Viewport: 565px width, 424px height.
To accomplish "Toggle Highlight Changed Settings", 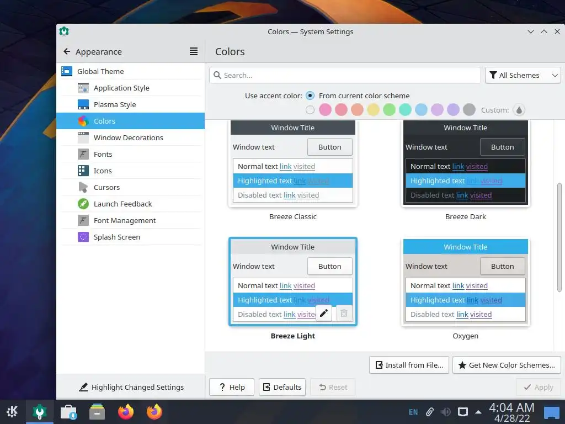I will (131, 387).
